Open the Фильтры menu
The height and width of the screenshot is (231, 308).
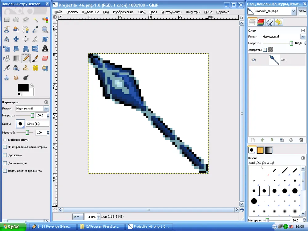[x=193, y=12]
